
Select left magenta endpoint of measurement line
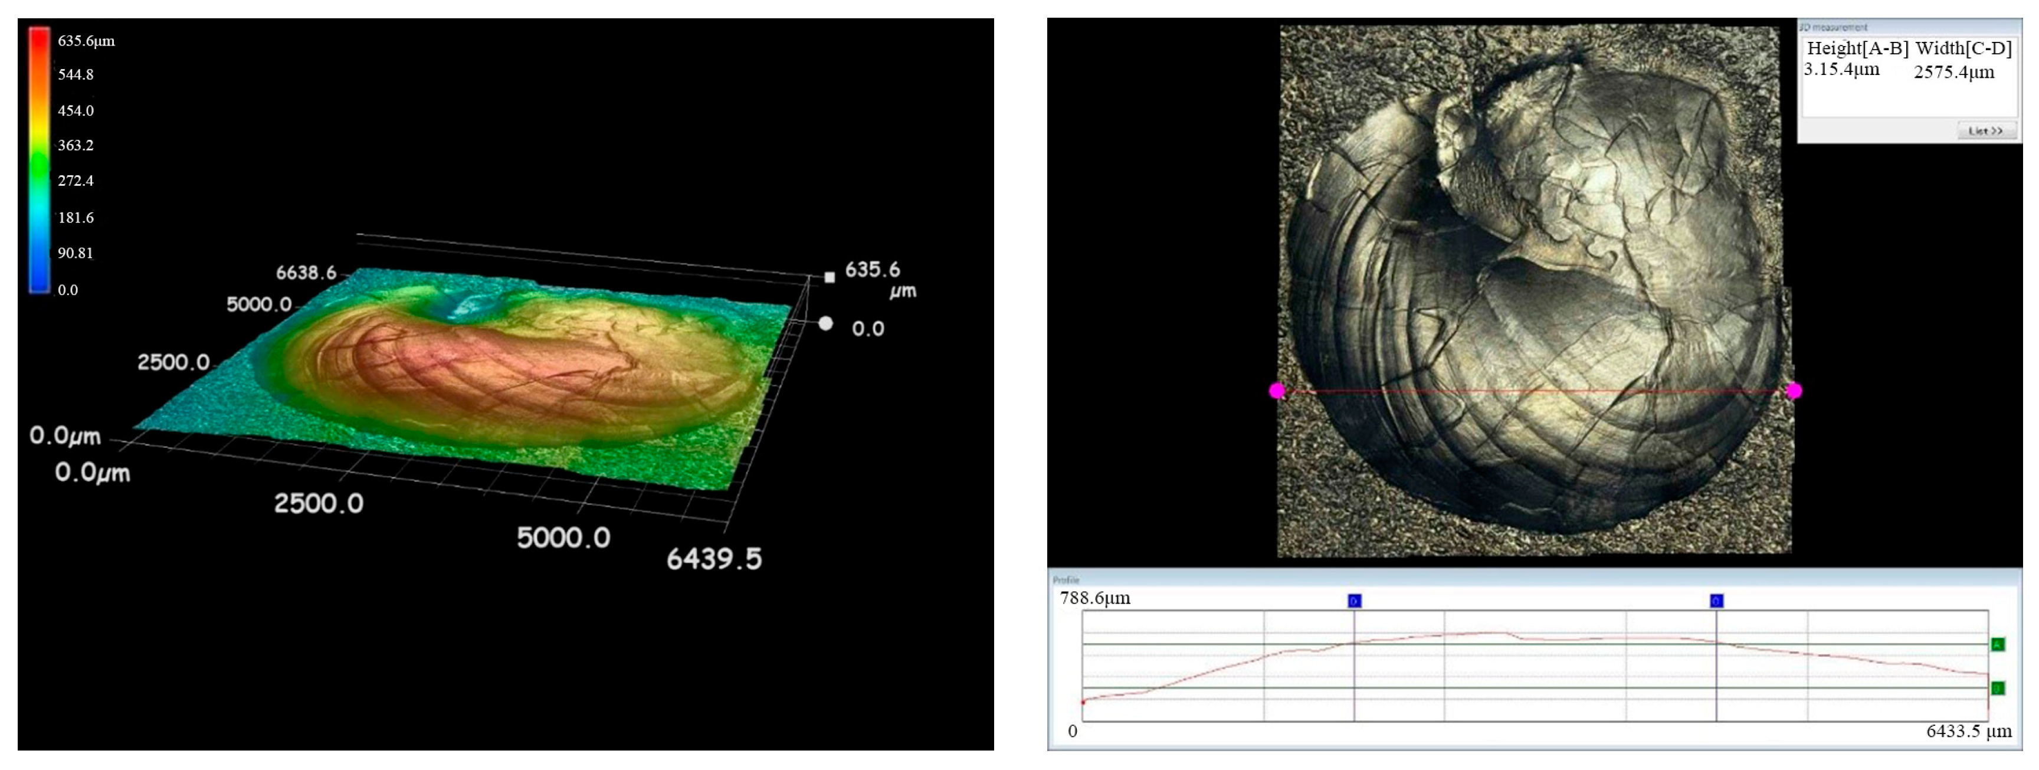(x=1277, y=390)
